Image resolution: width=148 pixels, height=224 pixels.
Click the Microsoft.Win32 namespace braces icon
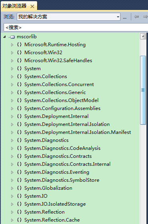click(19, 53)
